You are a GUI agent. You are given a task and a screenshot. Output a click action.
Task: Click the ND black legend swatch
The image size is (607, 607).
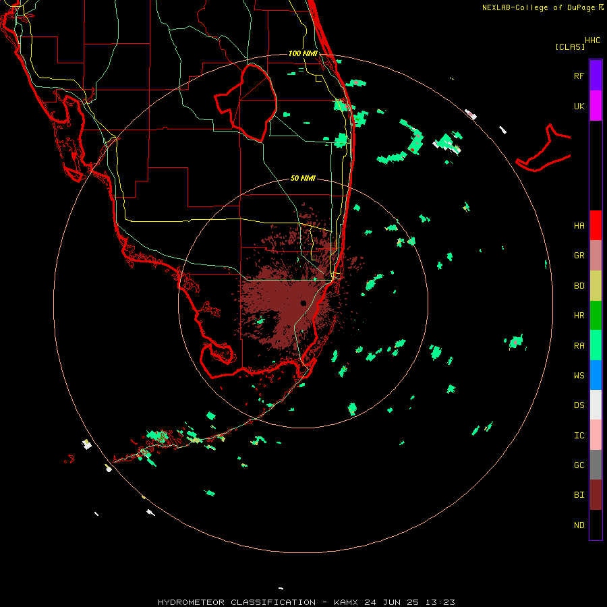pos(596,525)
